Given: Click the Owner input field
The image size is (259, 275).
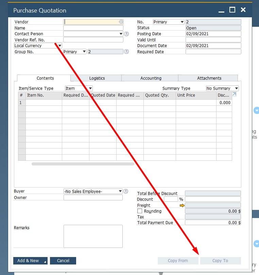Looking at the screenshot, I should pos(93,197).
